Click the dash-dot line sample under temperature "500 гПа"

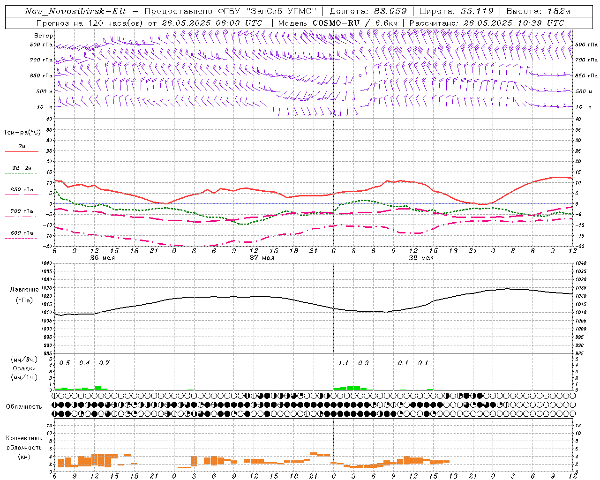22,238
